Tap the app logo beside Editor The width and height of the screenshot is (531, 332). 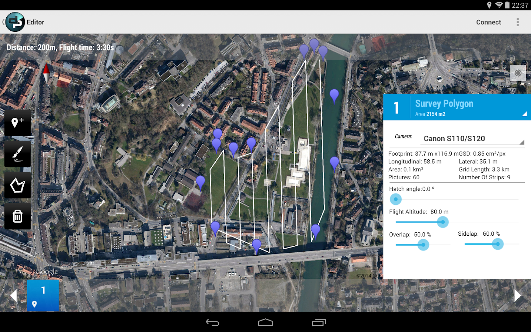tap(15, 22)
